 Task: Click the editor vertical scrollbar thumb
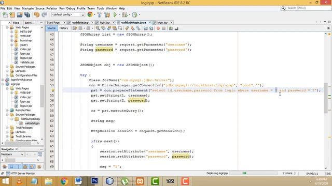326,98
